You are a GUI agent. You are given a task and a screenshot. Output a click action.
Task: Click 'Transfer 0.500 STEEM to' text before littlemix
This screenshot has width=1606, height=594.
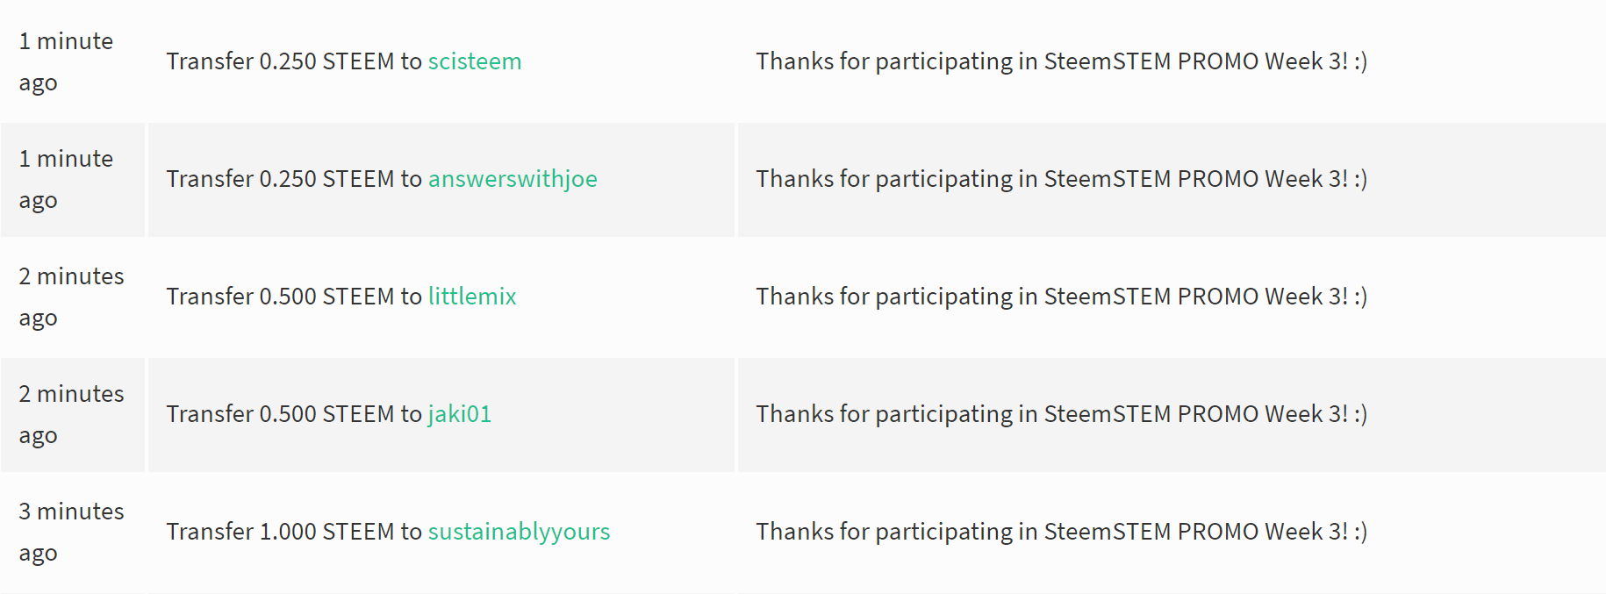294,297
